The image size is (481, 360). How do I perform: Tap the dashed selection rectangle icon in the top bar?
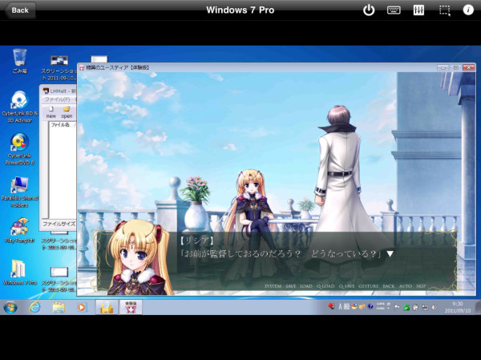(444, 10)
